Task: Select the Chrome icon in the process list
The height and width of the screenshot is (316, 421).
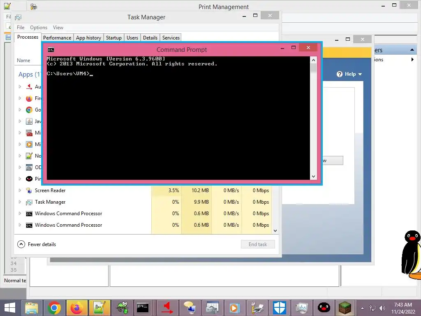Action: click(x=29, y=109)
